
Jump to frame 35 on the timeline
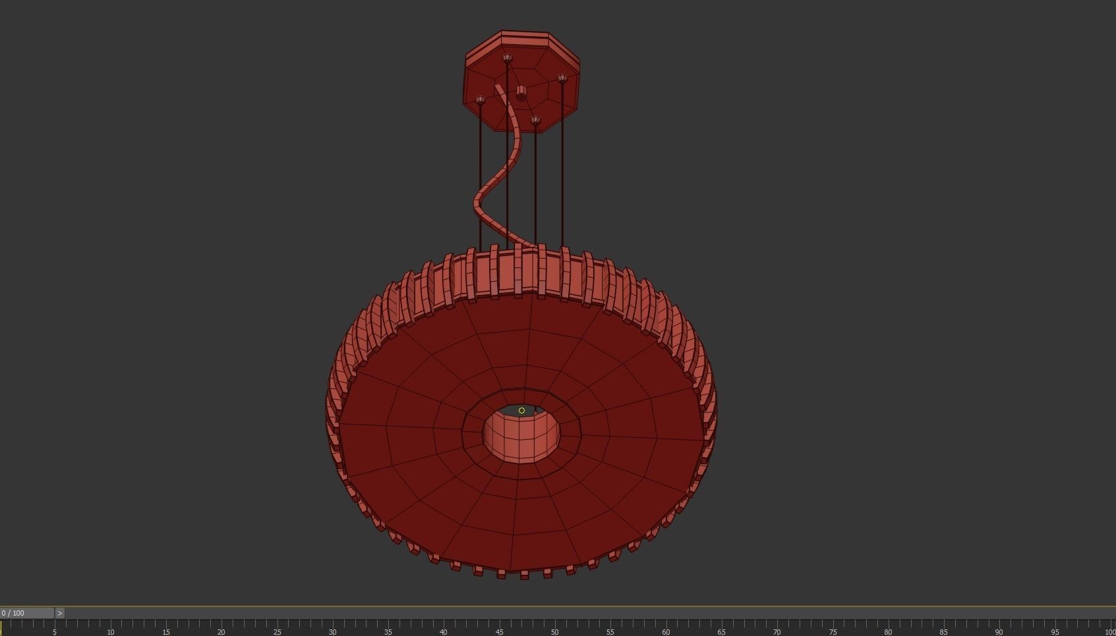(x=388, y=632)
